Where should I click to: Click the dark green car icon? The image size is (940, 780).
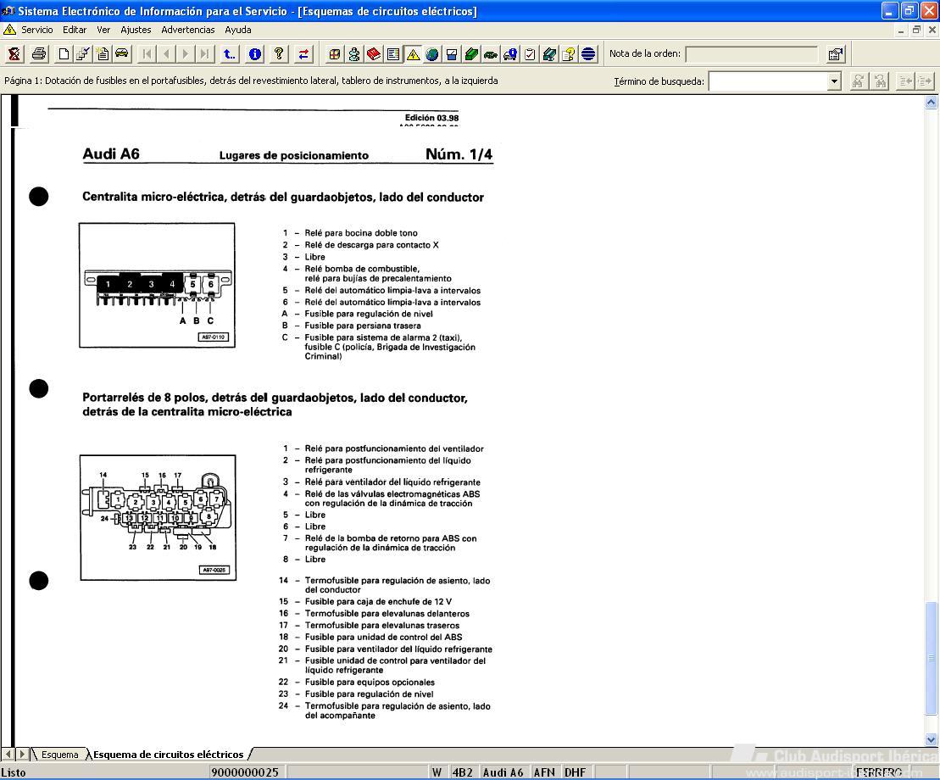point(491,54)
